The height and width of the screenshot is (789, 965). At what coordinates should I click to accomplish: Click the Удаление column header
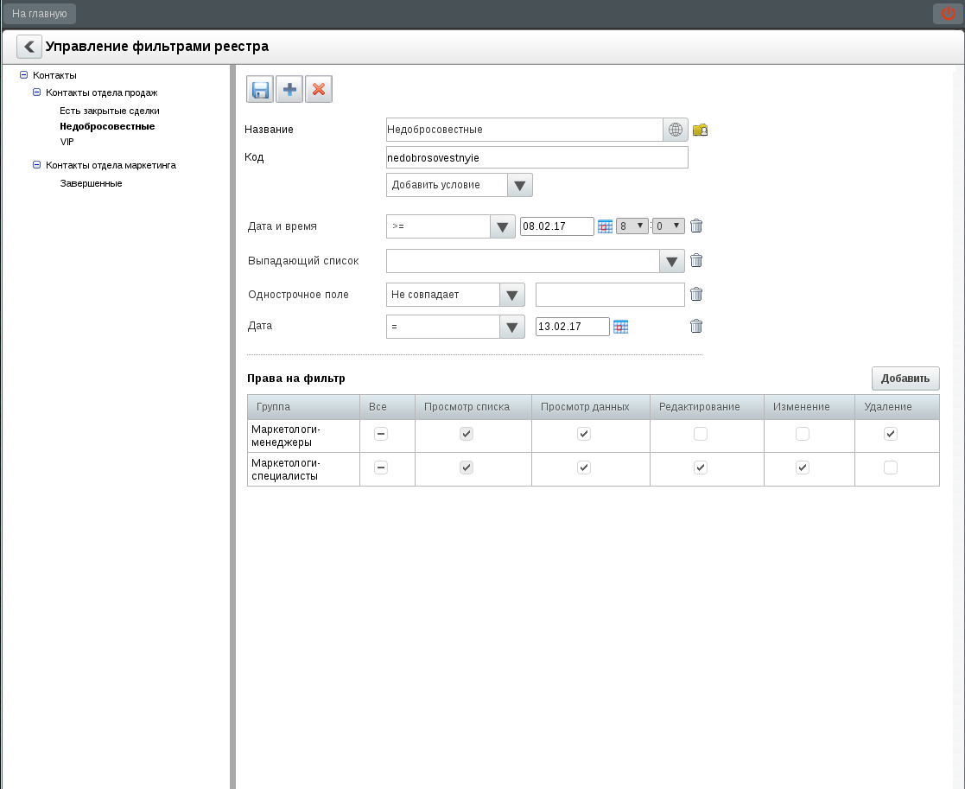(897, 407)
